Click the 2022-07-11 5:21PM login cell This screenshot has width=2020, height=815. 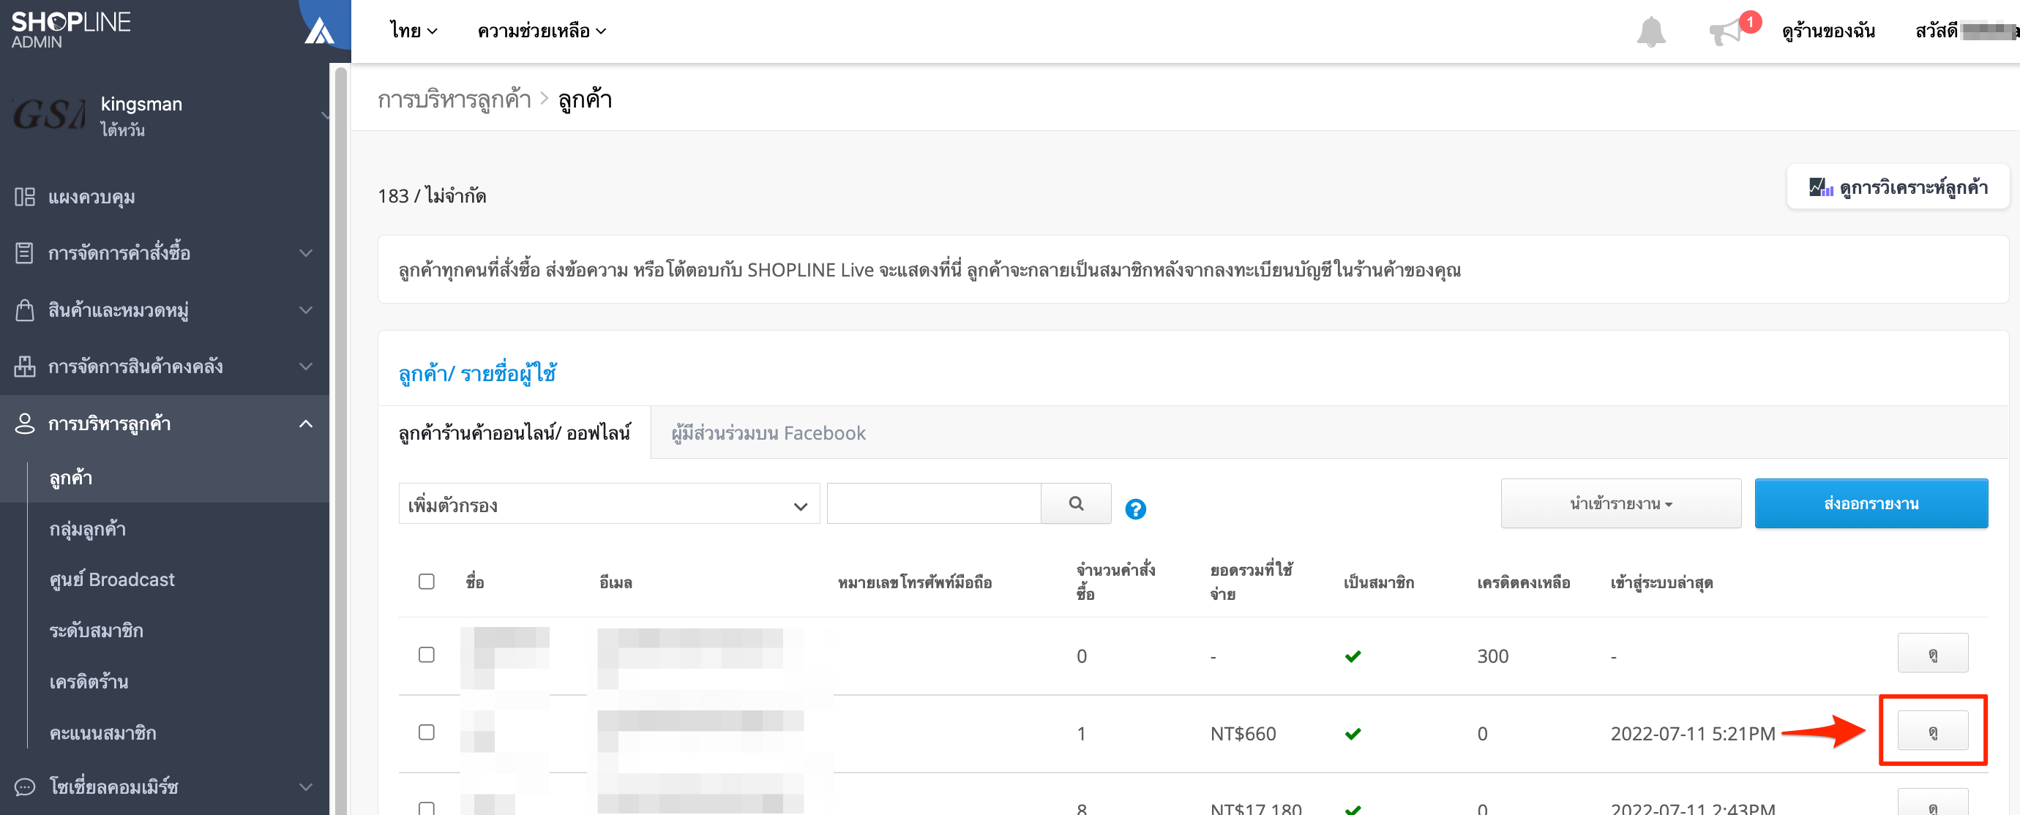pyautogui.click(x=1692, y=734)
